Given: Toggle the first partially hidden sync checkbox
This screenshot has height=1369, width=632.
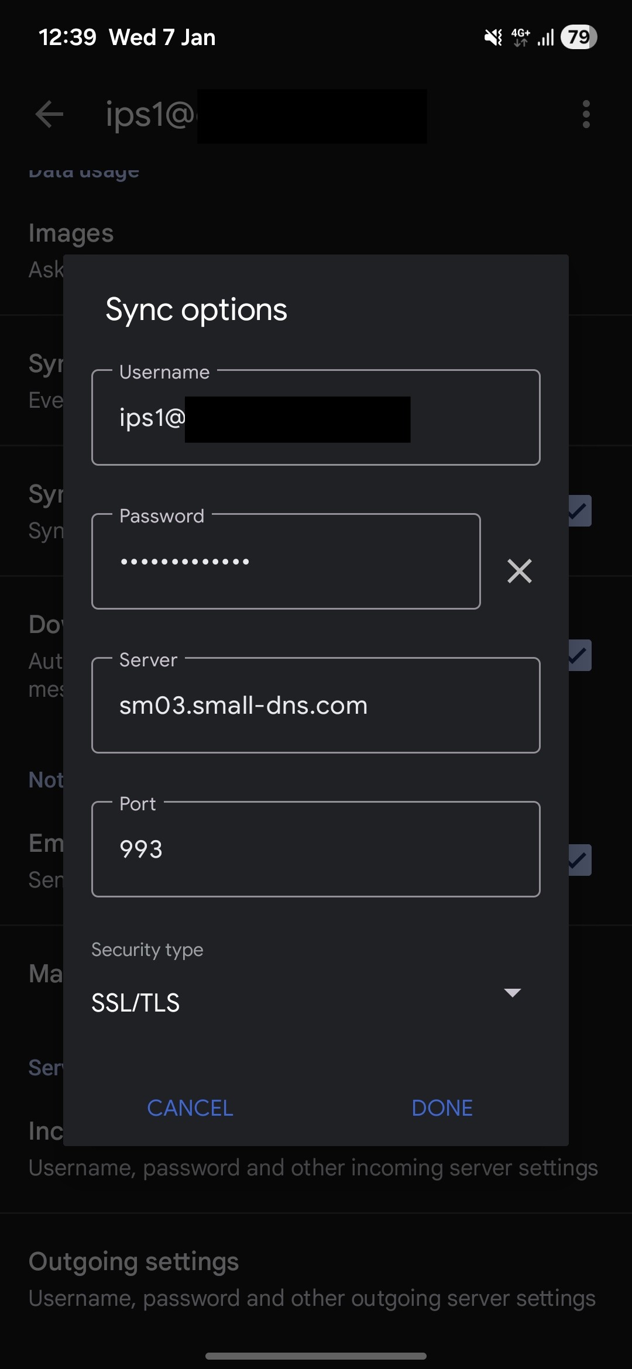Looking at the screenshot, I should click(581, 511).
